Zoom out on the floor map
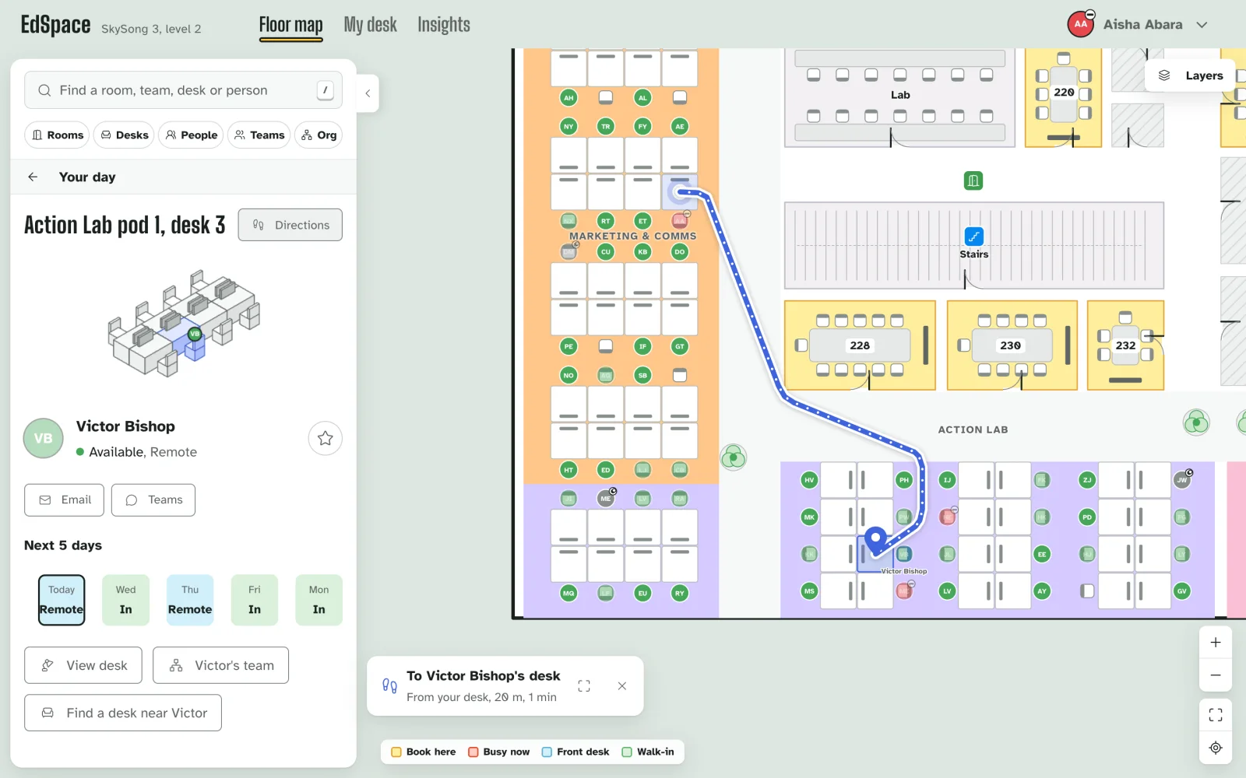 [x=1216, y=675]
